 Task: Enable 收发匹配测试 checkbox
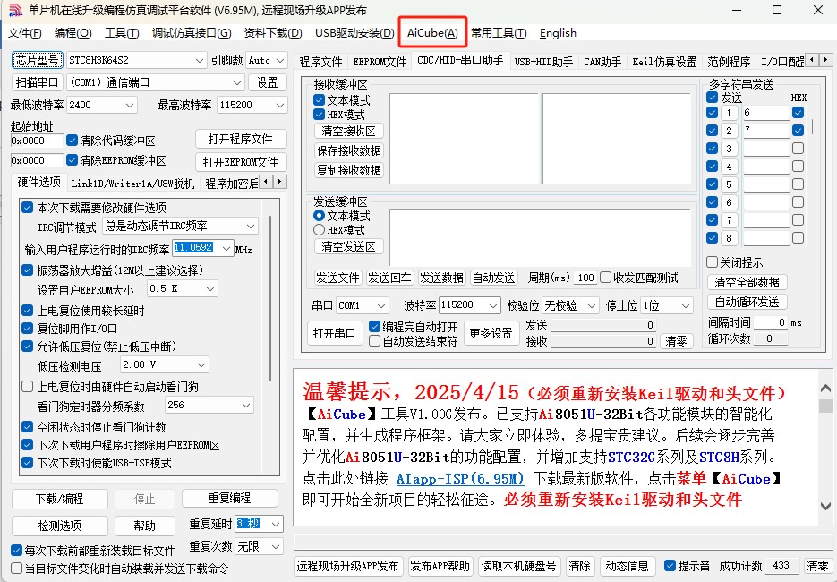(605, 277)
